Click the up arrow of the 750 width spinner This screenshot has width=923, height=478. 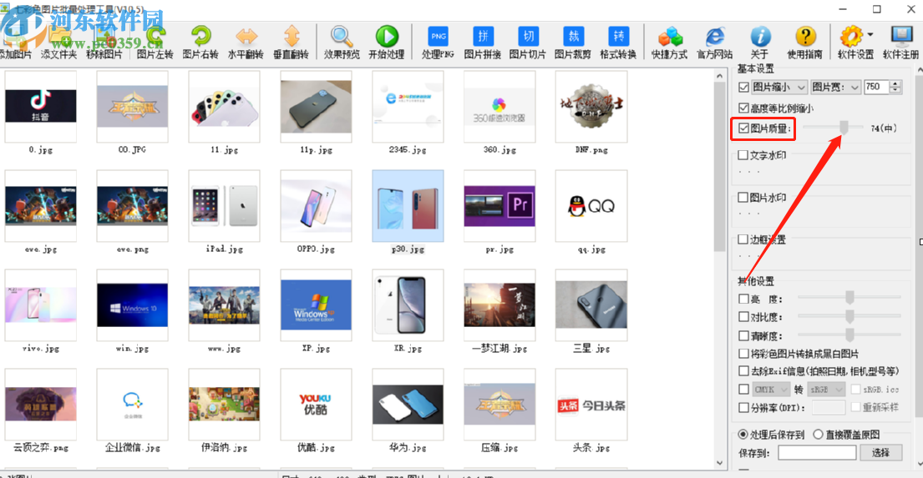pyautogui.click(x=895, y=83)
